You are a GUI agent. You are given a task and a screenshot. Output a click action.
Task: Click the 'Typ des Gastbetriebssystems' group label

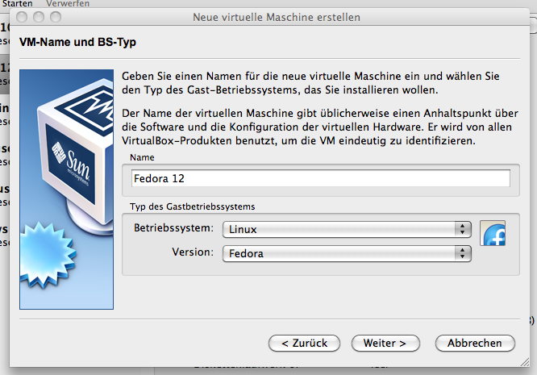pyautogui.click(x=192, y=206)
